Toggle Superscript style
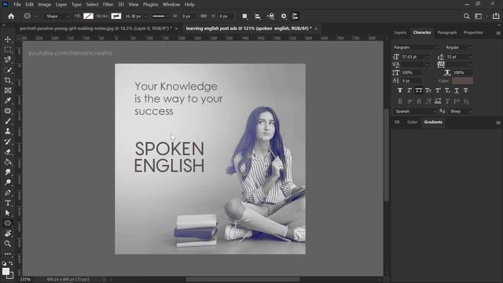503x283 pixels. click(438, 90)
